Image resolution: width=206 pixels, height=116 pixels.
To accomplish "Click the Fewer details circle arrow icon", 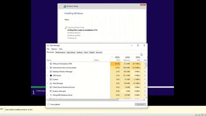I will pyautogui.click(x=48, y=104).
